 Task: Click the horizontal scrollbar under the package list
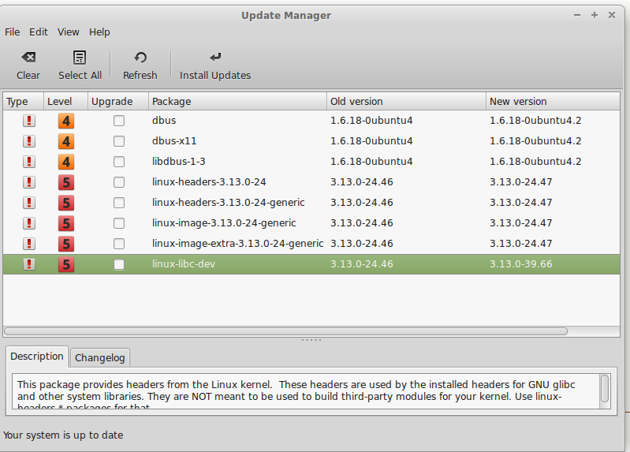(x=285, y=331)
